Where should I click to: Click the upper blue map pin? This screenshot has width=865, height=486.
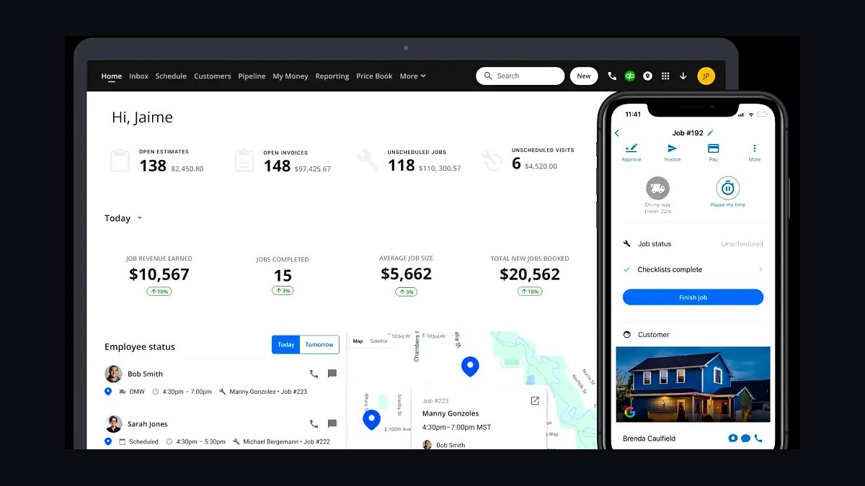point(470,366)
